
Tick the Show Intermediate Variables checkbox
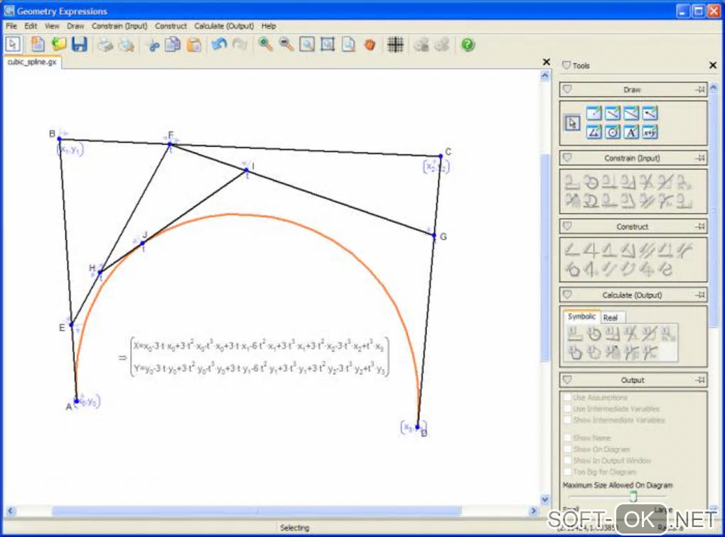[567, 420]
